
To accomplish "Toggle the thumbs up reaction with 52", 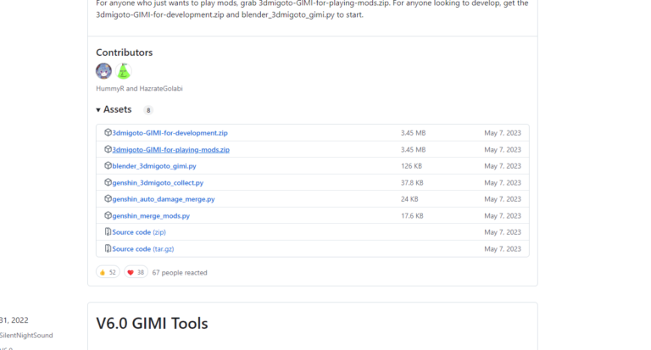I will (x=108, y=273).
